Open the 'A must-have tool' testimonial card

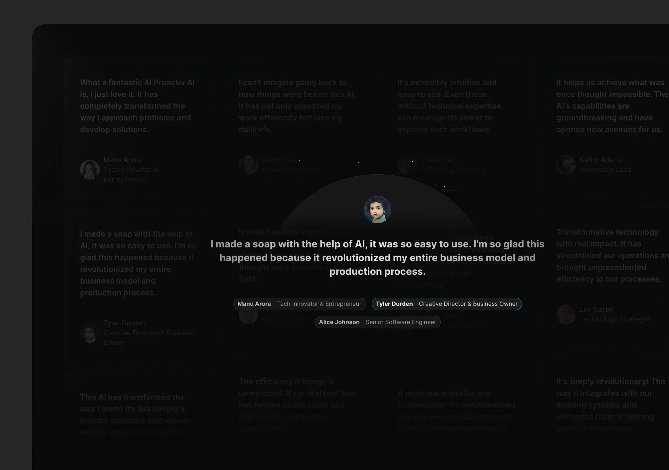pos(456,411)
